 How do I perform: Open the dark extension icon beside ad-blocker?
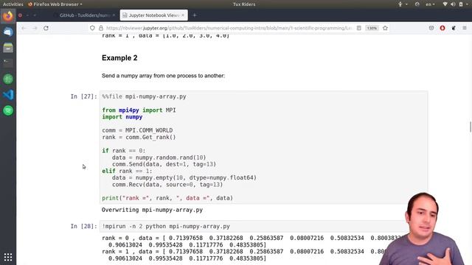coord(454,28)
